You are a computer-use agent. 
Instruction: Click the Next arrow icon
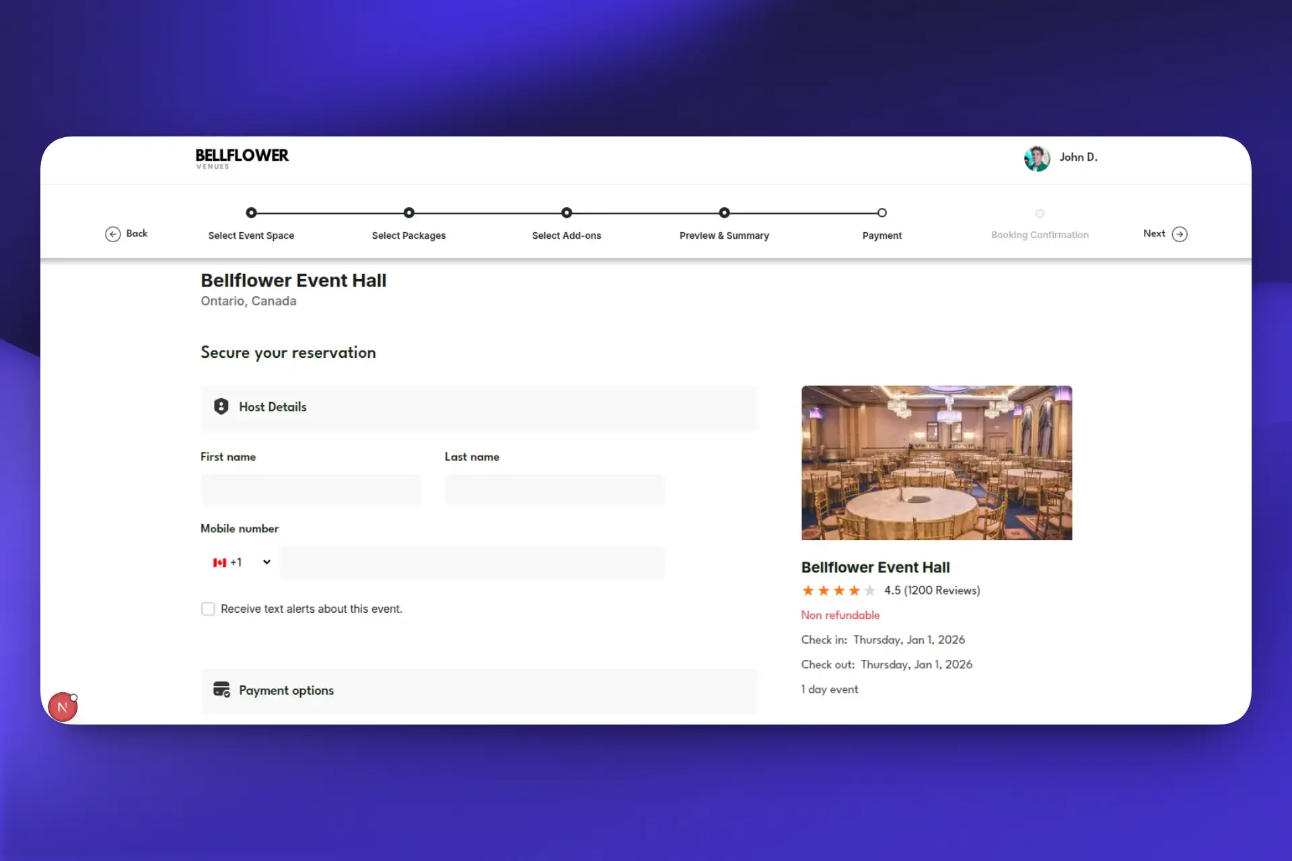[x=1180, y=234]
